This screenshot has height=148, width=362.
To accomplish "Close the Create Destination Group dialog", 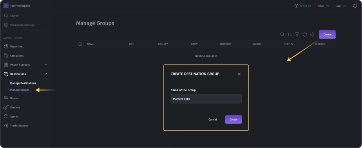I will pos(239,74).
